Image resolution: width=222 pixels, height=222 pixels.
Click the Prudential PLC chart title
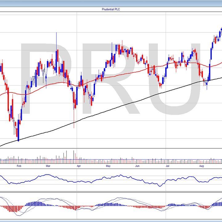(111, 9)
